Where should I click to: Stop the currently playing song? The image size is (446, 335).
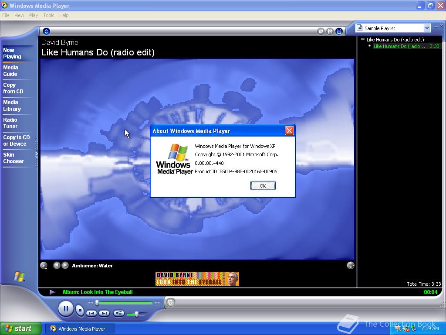[x=80, y=310]
